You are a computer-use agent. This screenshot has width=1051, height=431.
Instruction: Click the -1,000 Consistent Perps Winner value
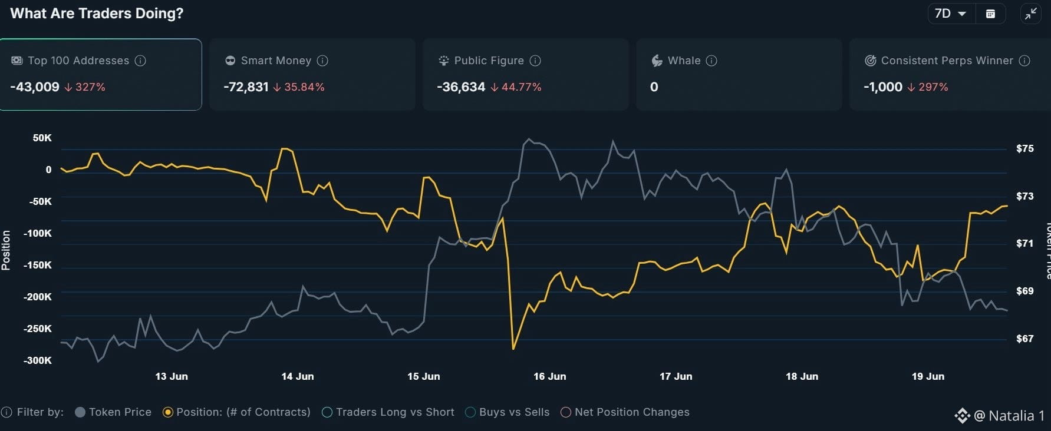coord(883,87)
